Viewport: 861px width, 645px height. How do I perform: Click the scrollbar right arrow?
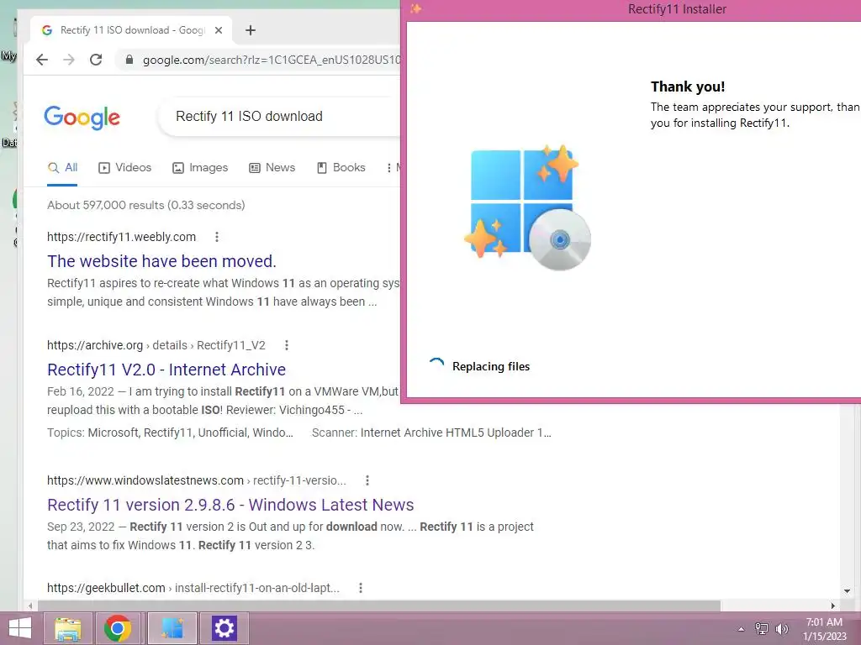click(x=833, y=606)
